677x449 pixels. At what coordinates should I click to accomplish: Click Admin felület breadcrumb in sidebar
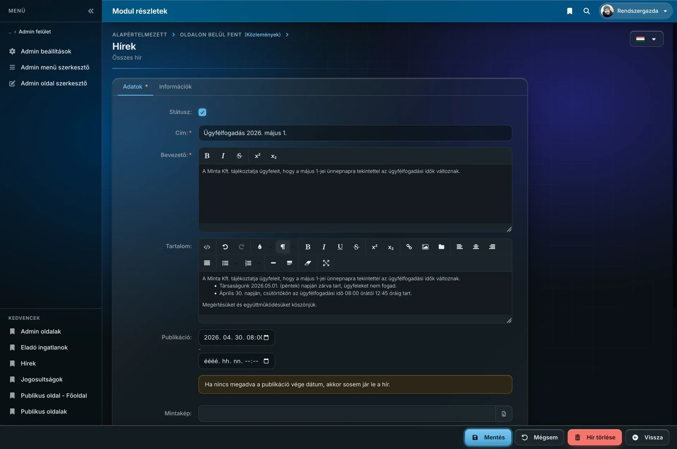[x=35, y=32]
